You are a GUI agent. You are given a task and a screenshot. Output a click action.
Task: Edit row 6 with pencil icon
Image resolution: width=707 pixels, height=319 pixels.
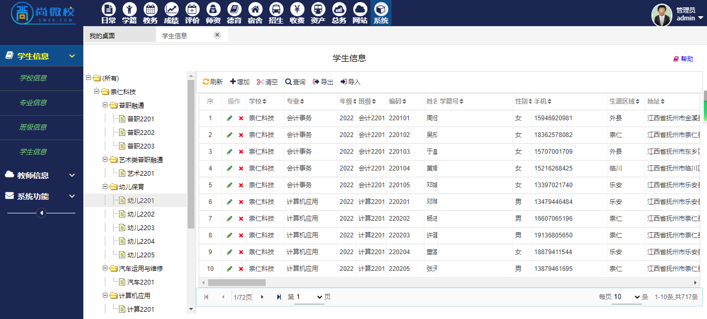[x=230, y=202]
